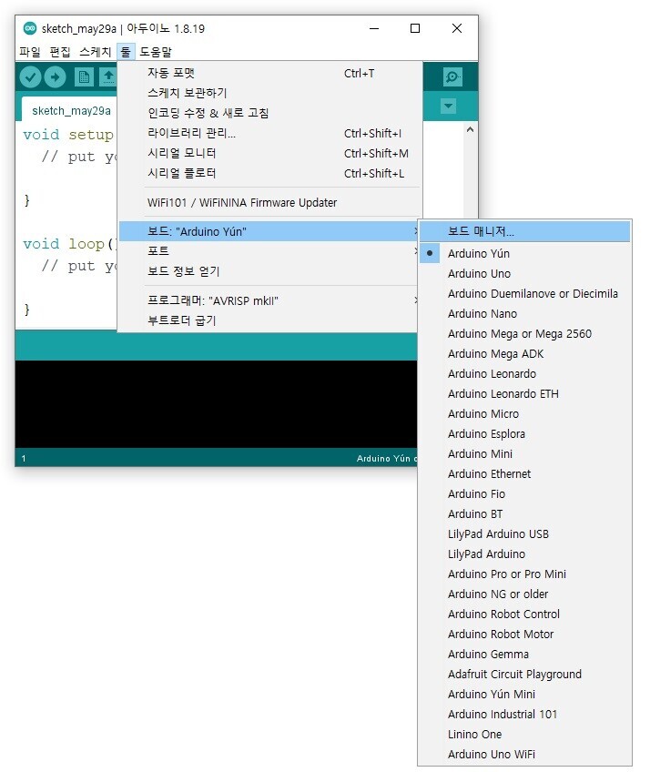Viewport: 650px width, 772px height.
Task: Expand the 포트 submenu
Action: [x=269, y=251]
